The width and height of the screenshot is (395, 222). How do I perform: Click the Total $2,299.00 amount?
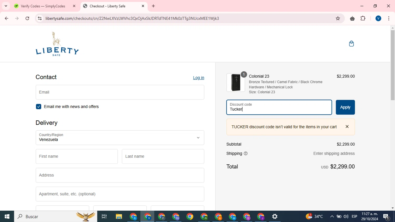[x=342, y=167]
